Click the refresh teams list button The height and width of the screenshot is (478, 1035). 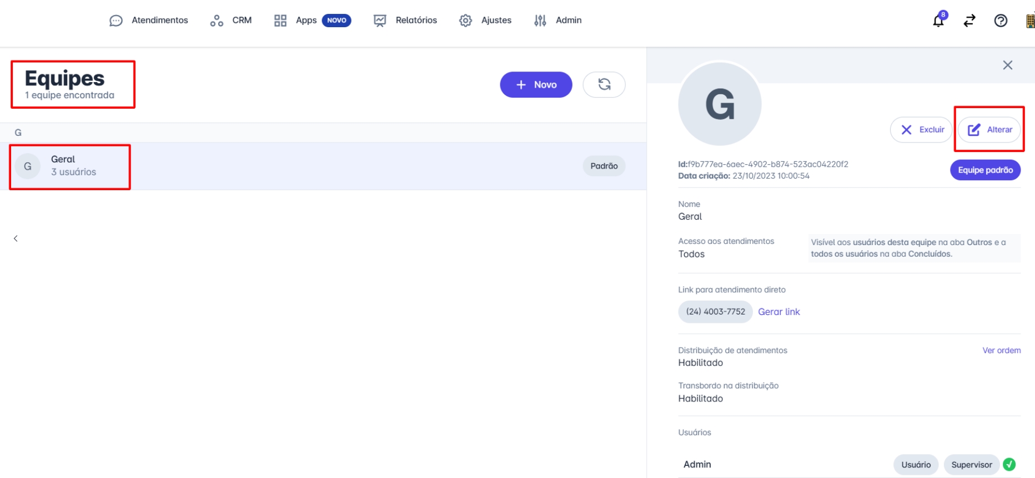click(604, 84)
